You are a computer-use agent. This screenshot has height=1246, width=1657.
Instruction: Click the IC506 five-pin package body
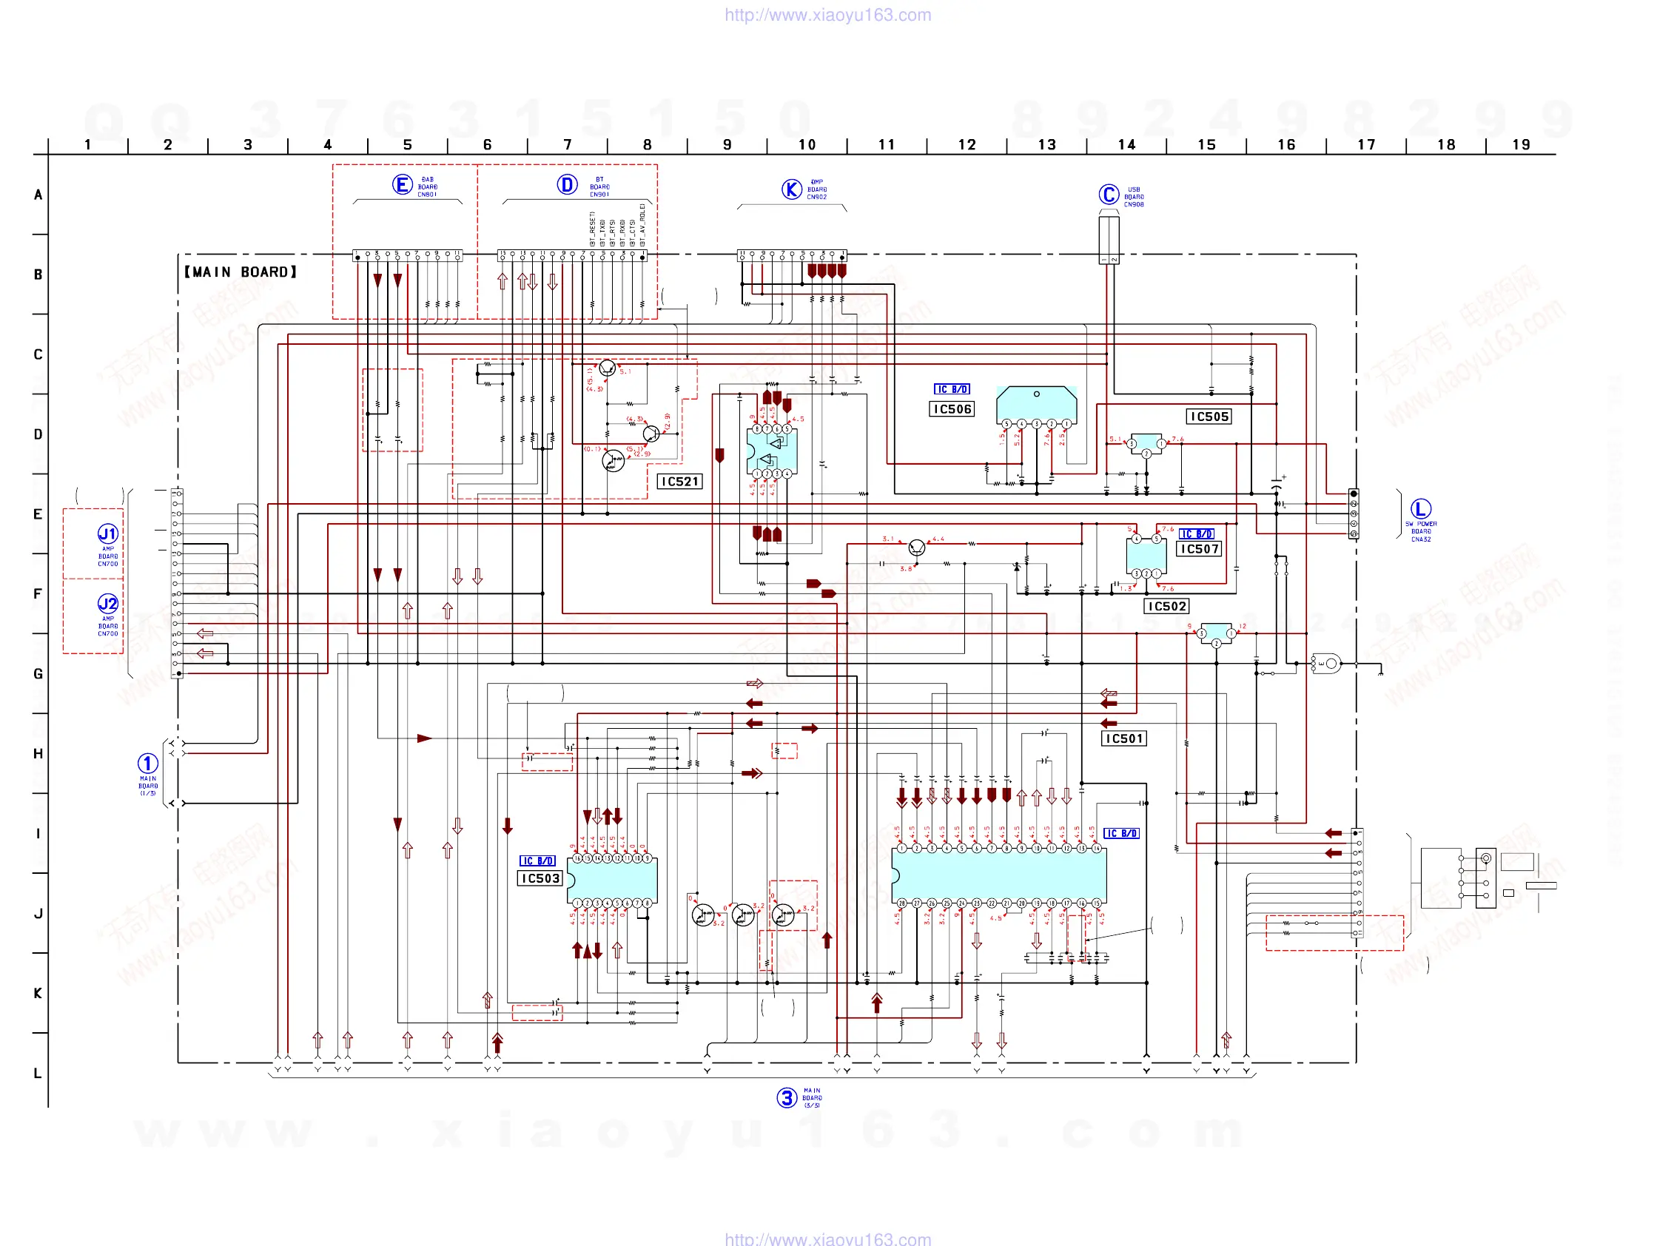[x=1037, y=404]
